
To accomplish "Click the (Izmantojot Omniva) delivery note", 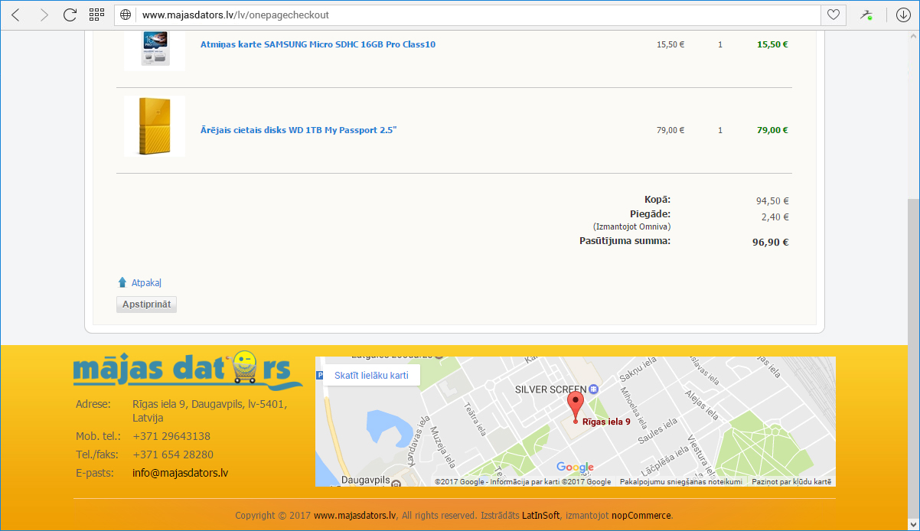I will tap(631, 227).
